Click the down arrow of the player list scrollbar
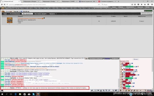The width and height of the screenshot is (154, 96). tap(152, 89)
